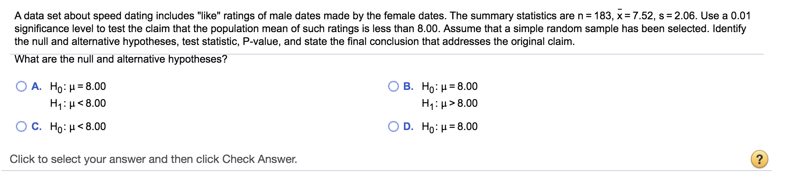Click H1: μ>8.00 line in option B
The image size is (787, 175).
[449, 104]
